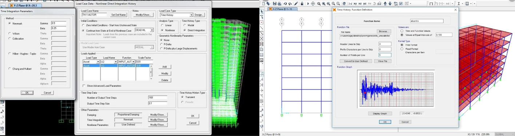Click the new model page icon

click(x=264, y=3)
